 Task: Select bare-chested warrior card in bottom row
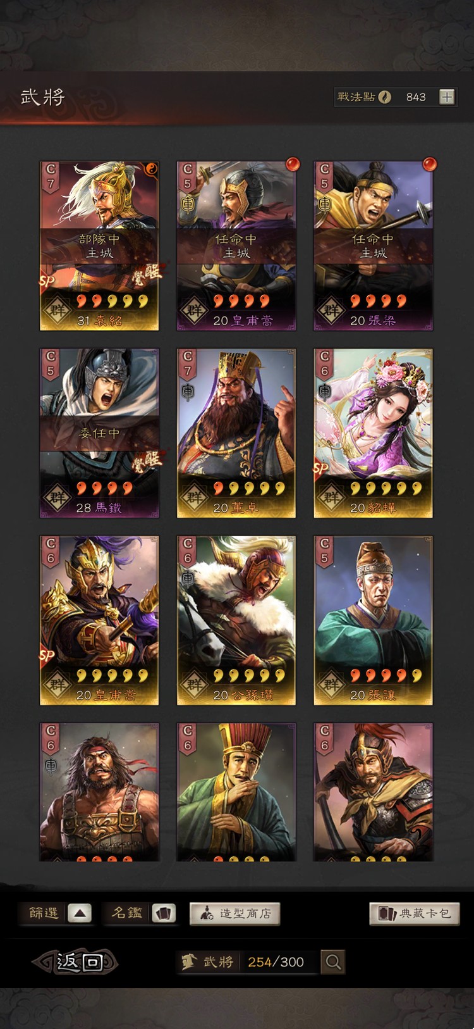[x=99, y=792]
